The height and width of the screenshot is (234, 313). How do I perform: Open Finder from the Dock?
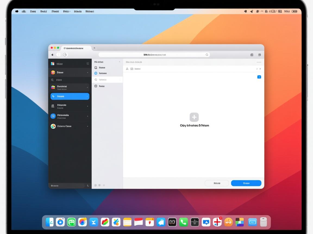[49, 222]
